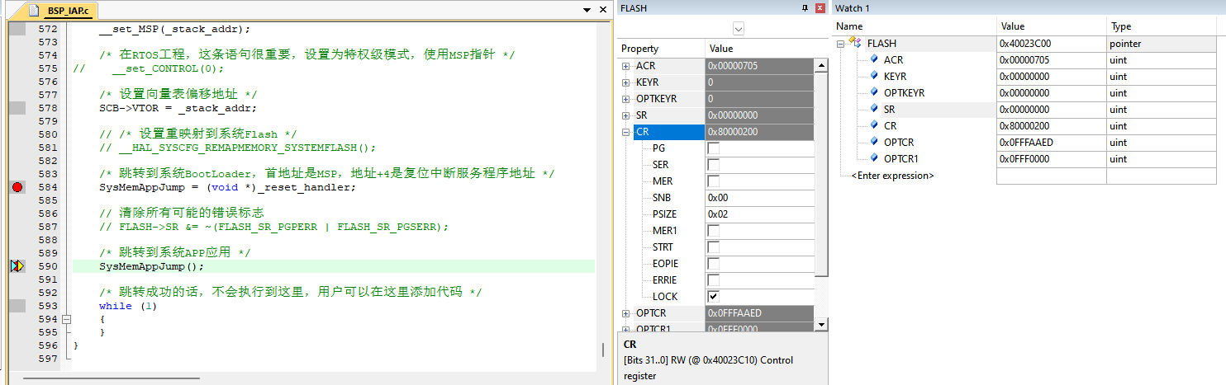Click the <Enter expression> field in Watch 1
The height and width of the screenshot is (385, 1226).
coord(892,176)
